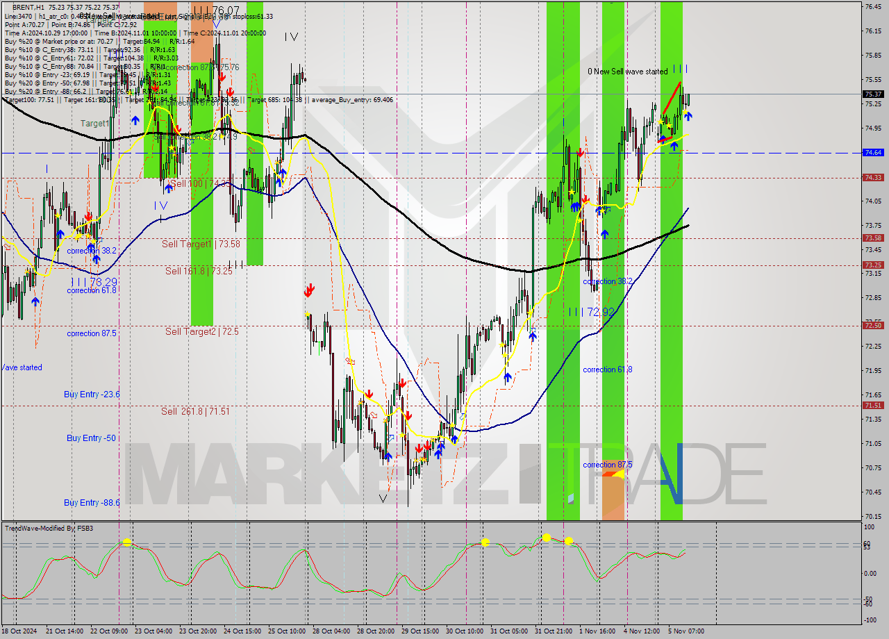Click the leftmost yellow dot in TrendWave panel
The width and height of the screenshot is (889, 639).
(x=127, y=542)
